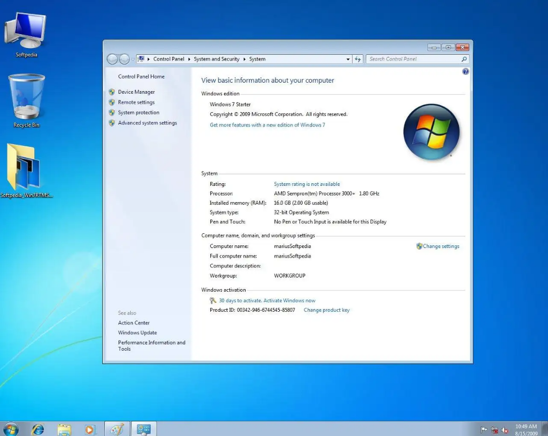This screenshot has width=548, height=436.
Task: Click the key icon beside activation notice
Action: [x=213, y=301]
